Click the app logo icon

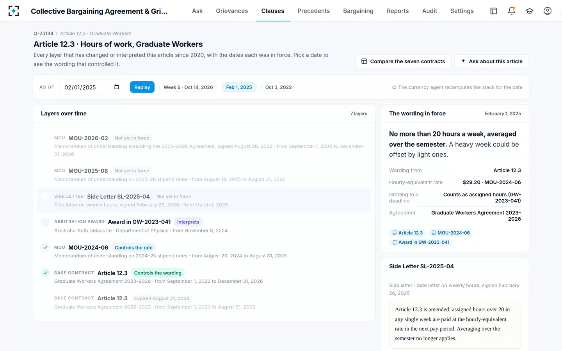point(14,11)
